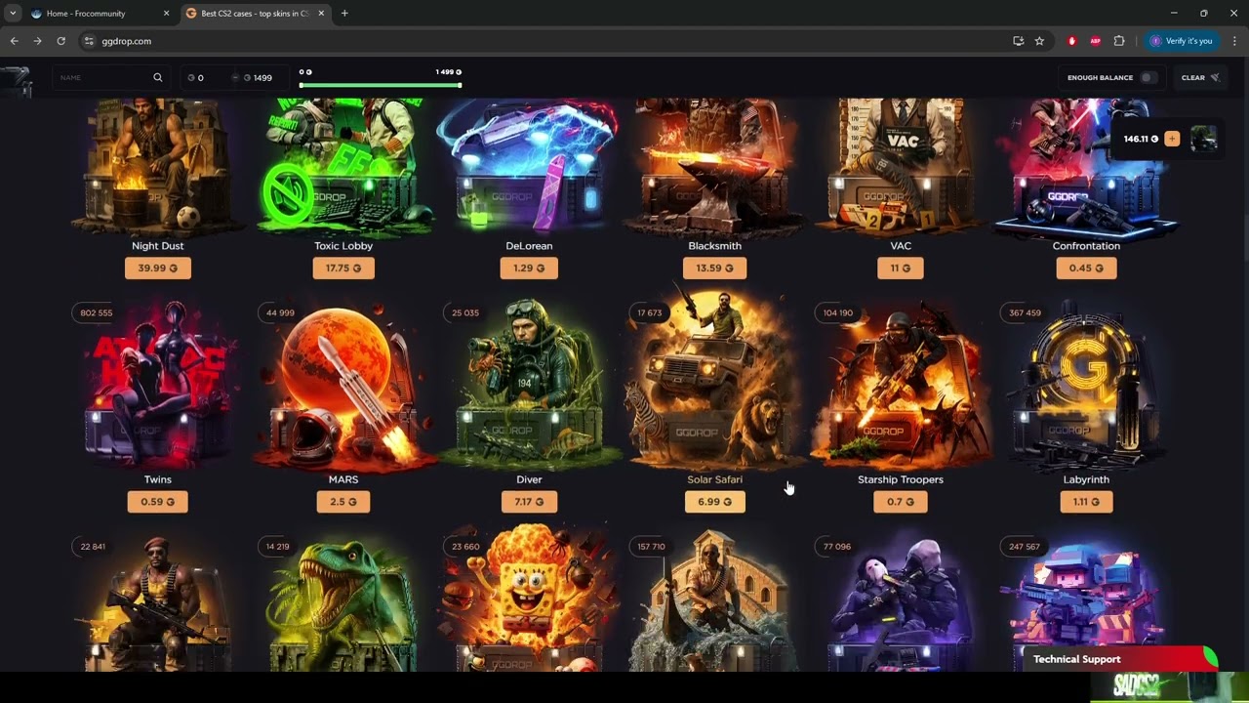1249x703 pixels.
Task: Click the VAC 11 price button
Action: tap(901, 268)
